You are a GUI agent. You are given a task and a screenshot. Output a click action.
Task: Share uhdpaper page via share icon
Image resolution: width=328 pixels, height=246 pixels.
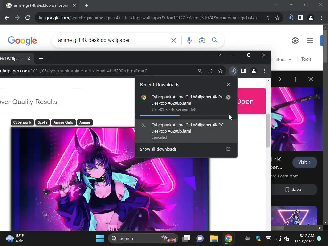point(210,71)
